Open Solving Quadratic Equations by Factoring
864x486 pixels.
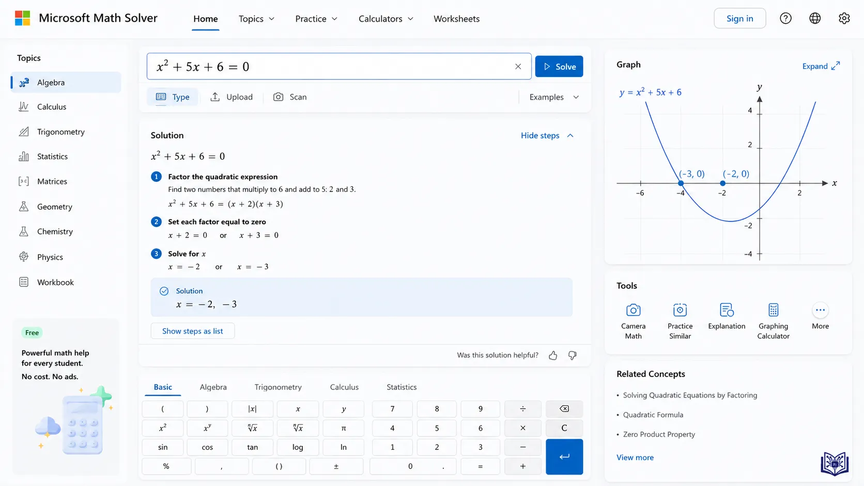pos(690,395)
